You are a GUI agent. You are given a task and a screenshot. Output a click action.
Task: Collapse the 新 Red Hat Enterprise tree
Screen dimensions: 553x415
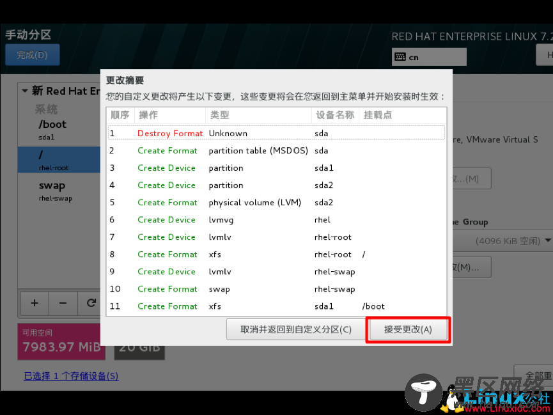[25, 91]
